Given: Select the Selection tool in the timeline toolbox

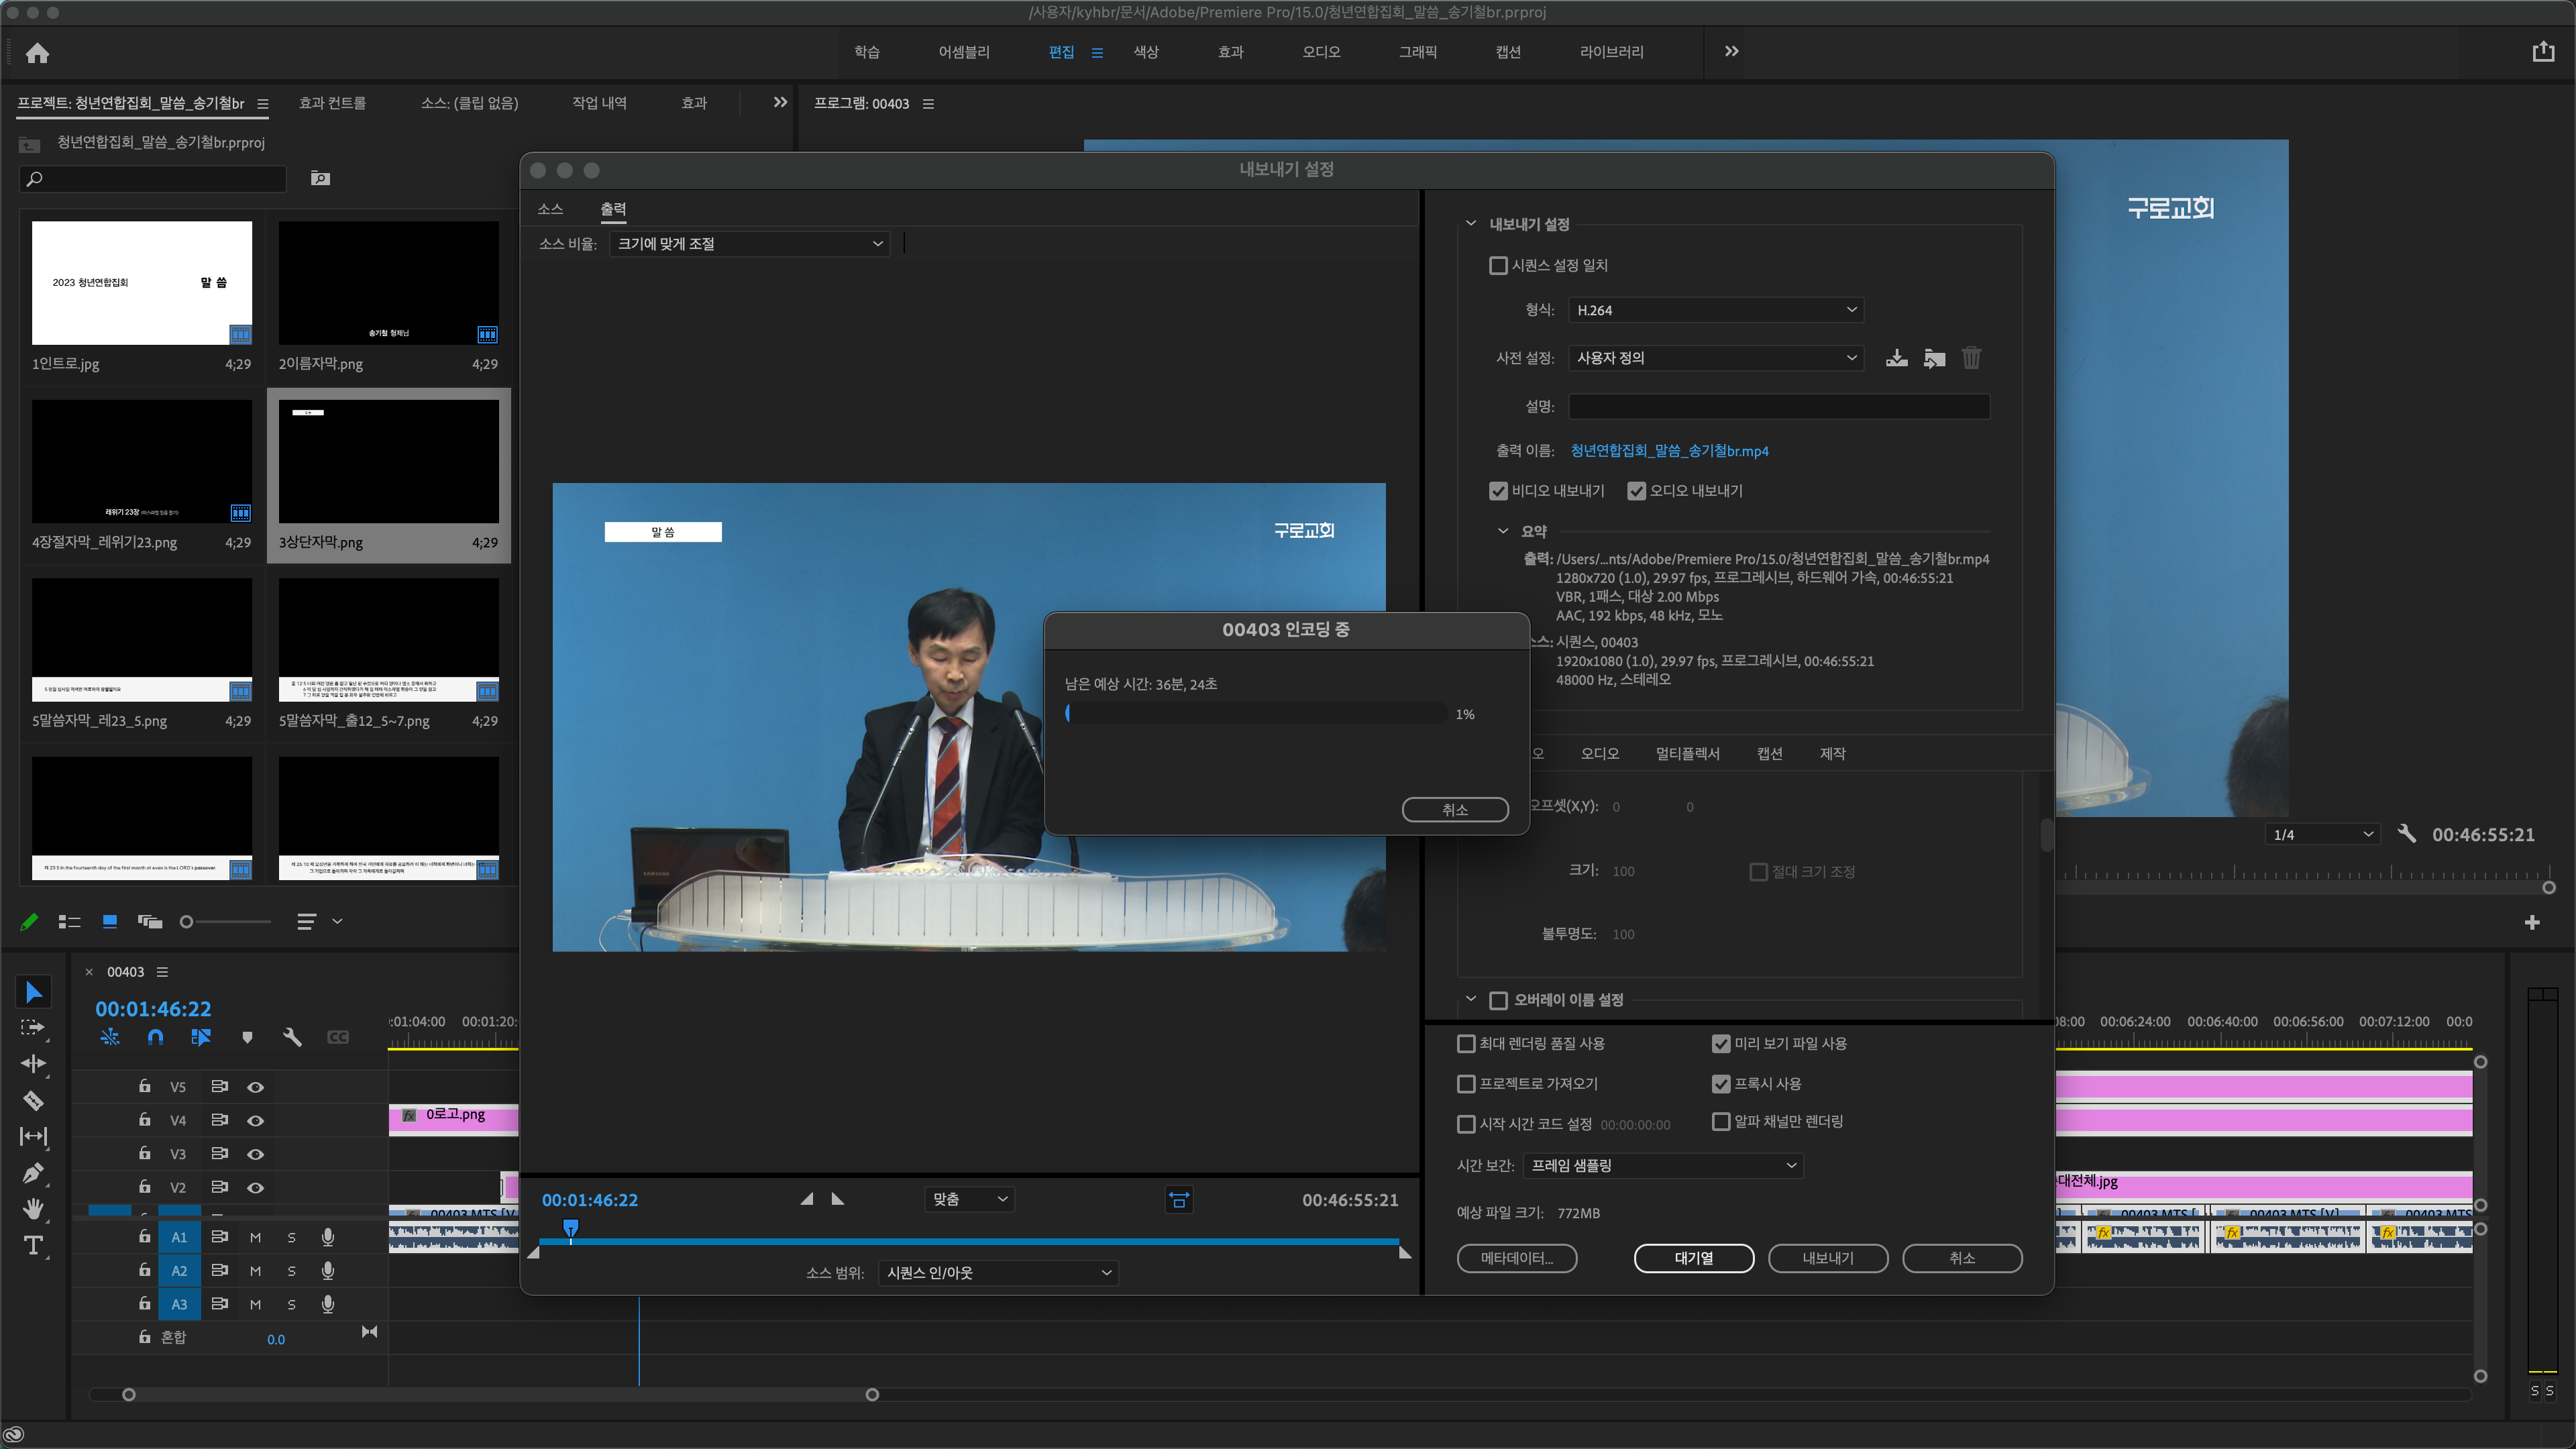Looking at the screenshot, I should click(33, 992).
